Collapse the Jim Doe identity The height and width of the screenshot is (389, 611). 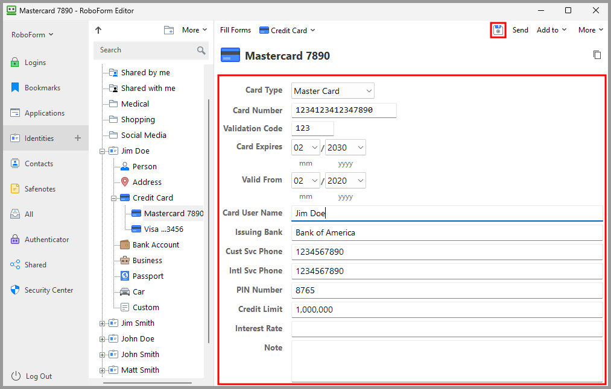[x=102, y=151]
